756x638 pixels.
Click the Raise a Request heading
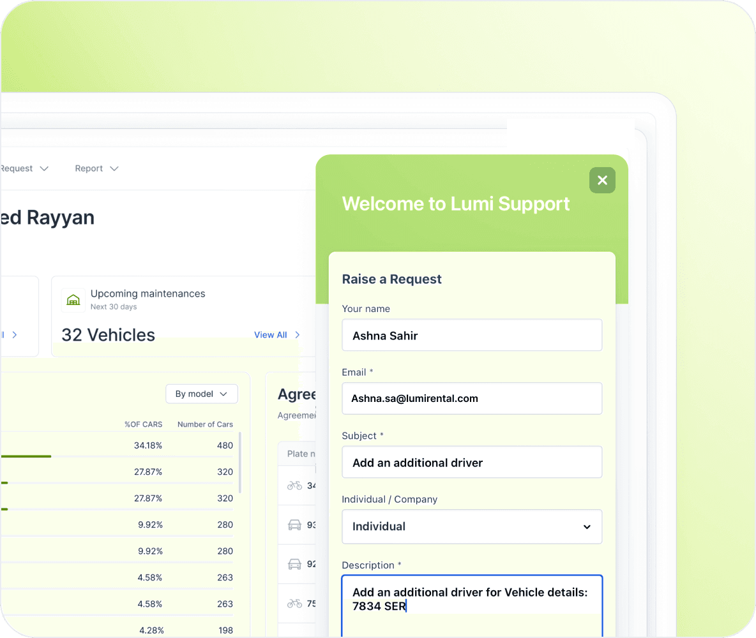[x=391, y=279]
